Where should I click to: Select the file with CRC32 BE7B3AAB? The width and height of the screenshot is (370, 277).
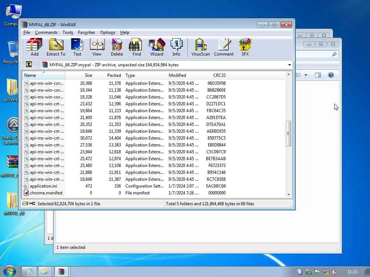[x=125, y=159]
